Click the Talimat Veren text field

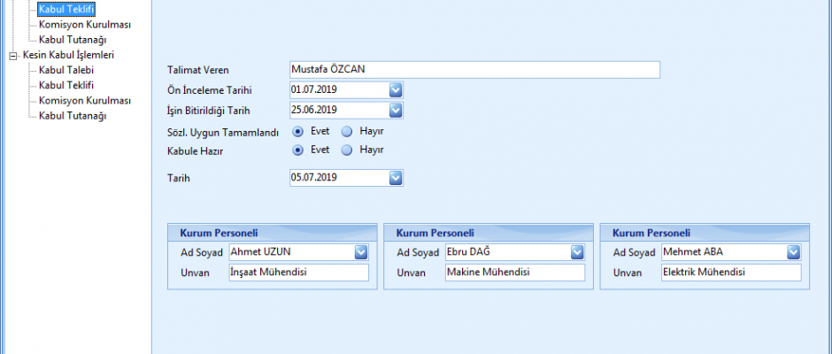pos(474,70)
